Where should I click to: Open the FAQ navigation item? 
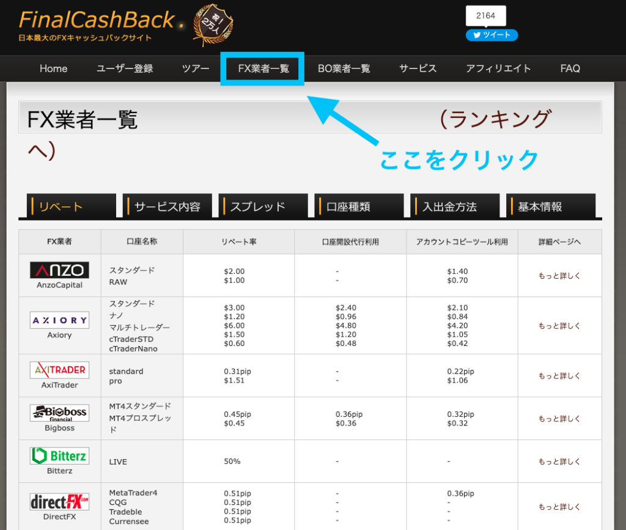[570, 68]
